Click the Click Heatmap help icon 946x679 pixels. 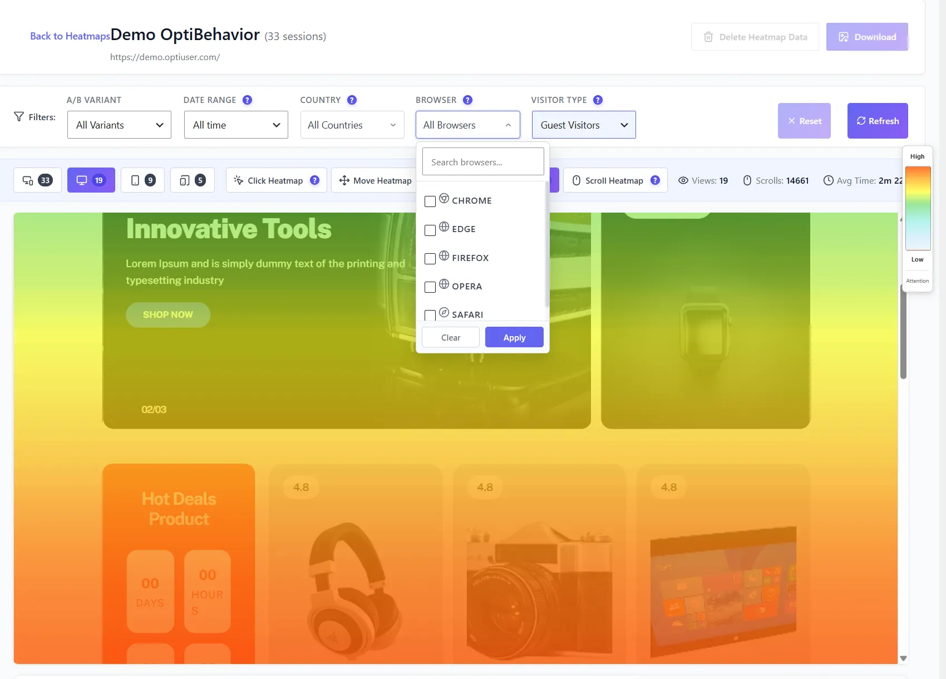tap(314, 180)
